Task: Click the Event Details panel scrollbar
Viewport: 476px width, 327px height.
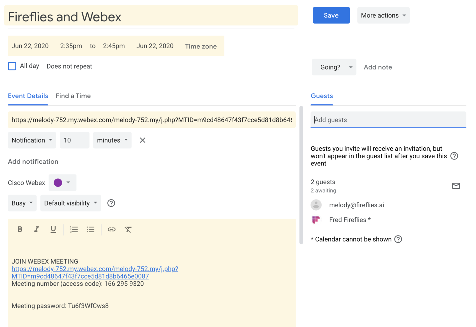Action: 301,175
